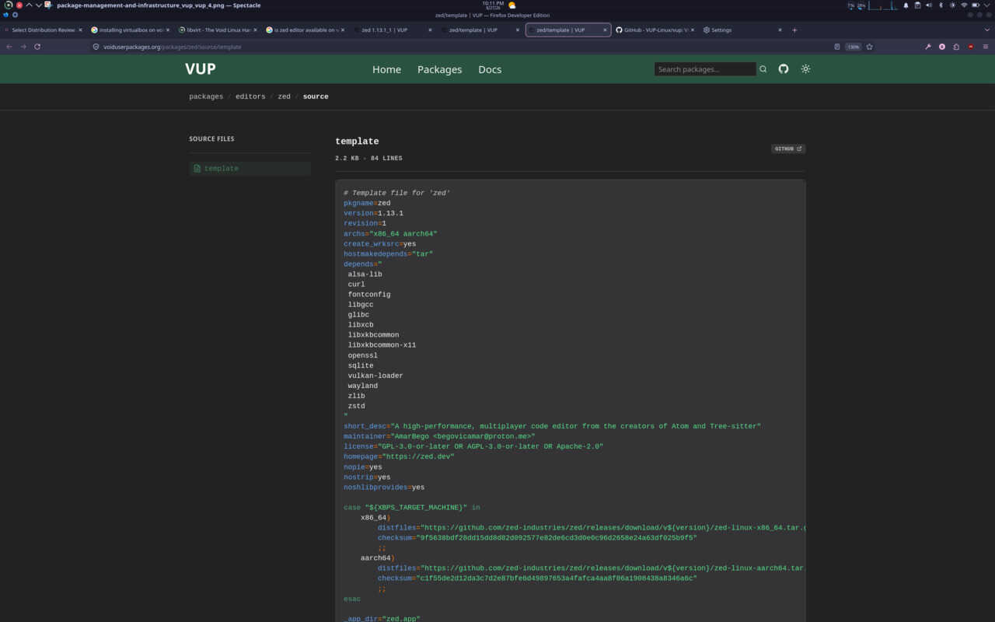Open the developer tools wrench icon
This screenshot has height=622, width=995.
pyautogui.click(x=927, y=47)
